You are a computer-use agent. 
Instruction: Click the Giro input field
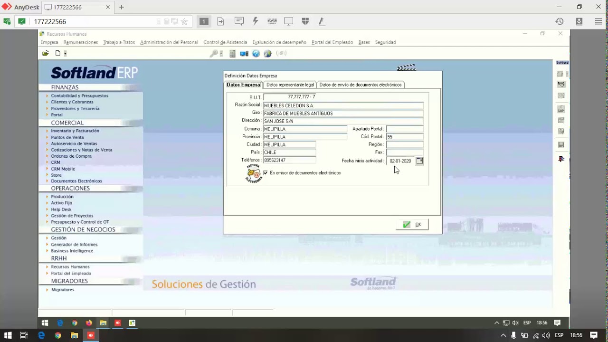click(x=343, y=113)
